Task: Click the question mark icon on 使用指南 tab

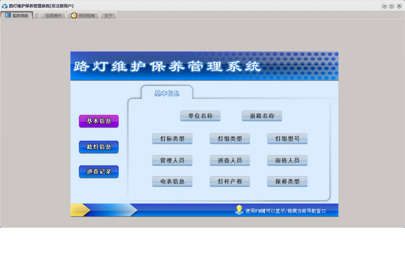Action: click(x=74, y=15)
